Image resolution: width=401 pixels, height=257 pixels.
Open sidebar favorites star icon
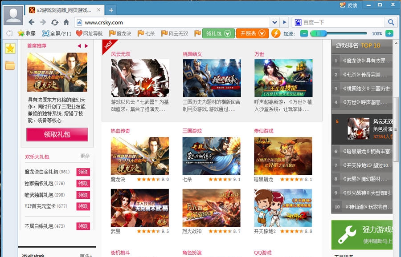(10, 48)
